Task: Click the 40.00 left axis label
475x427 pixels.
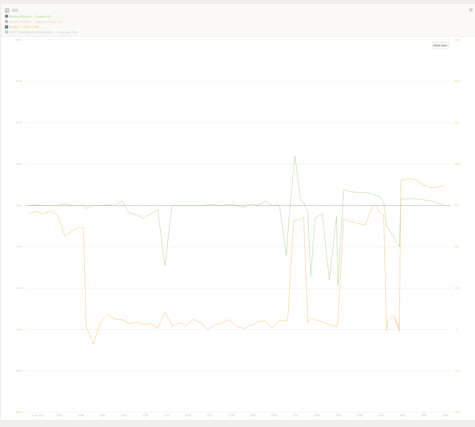Action: click(x=19, y=123)
